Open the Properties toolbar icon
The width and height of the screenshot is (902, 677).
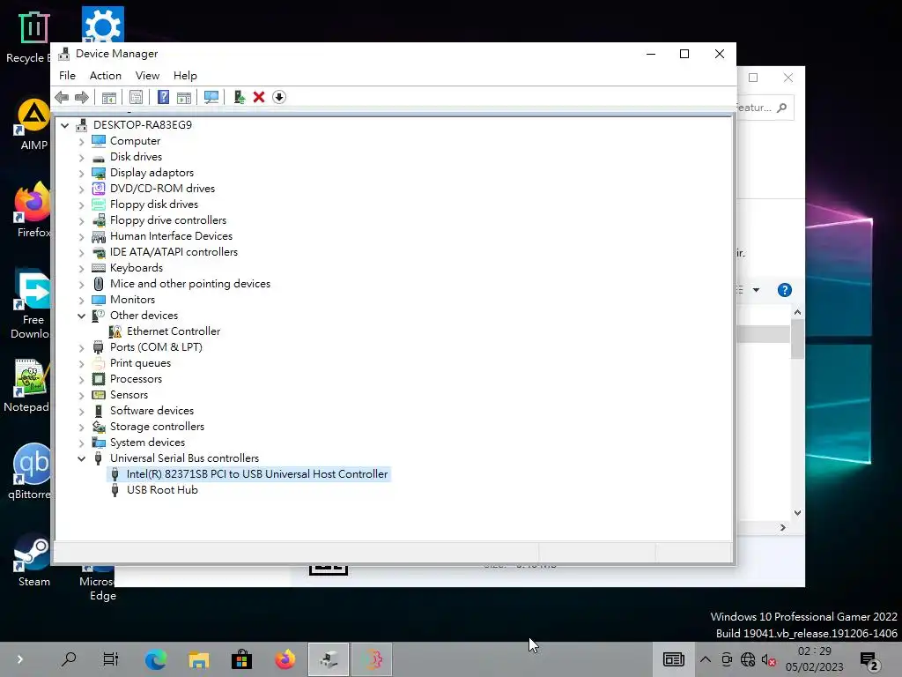pyautogui.click(x=136, y=97)
